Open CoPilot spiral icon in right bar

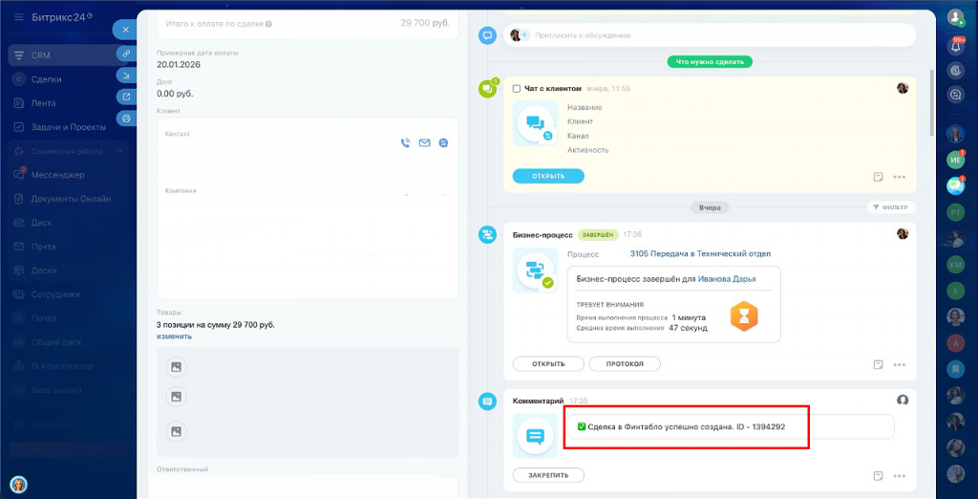pos(955,71)
